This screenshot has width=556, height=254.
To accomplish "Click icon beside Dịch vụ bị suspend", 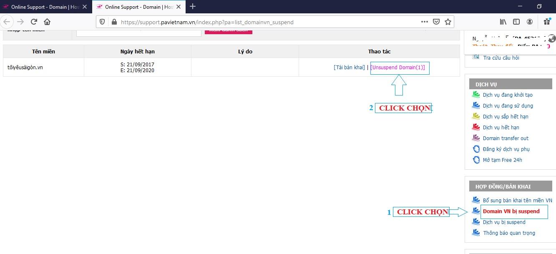I will [x=476, y=221].
